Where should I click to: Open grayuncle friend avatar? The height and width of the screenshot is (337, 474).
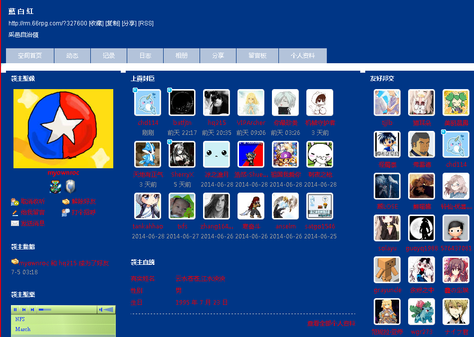pyautogui.click(x=387, y=270)
